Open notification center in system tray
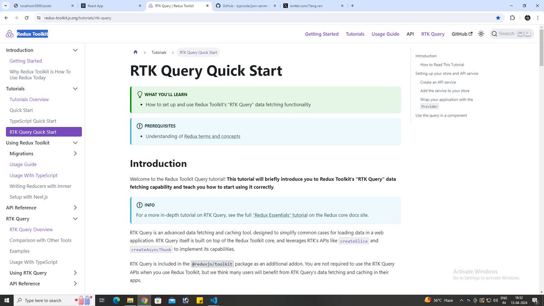The height and width of the screenshot is (306, 544). coord(534,300)
